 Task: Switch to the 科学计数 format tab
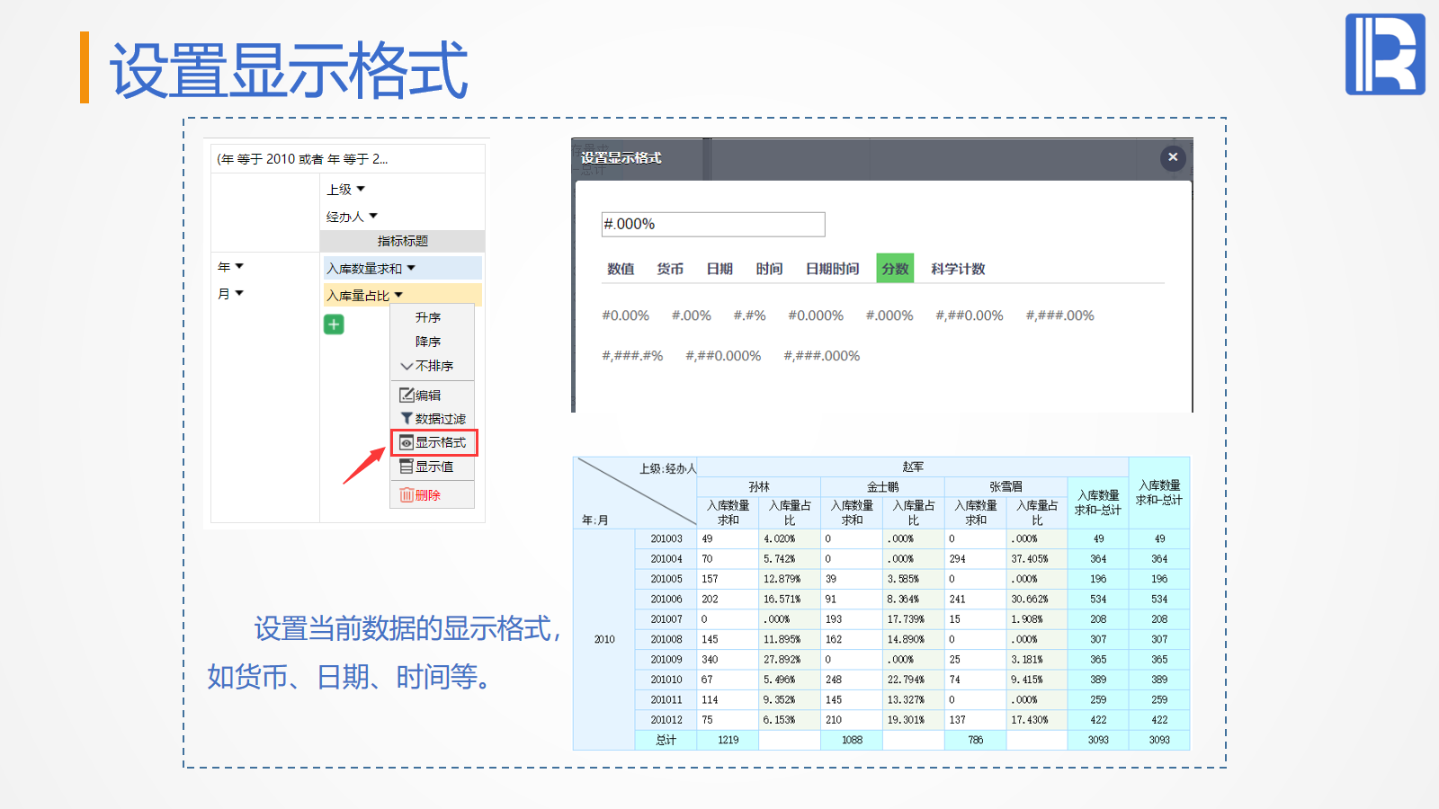[x=958, y=269]
